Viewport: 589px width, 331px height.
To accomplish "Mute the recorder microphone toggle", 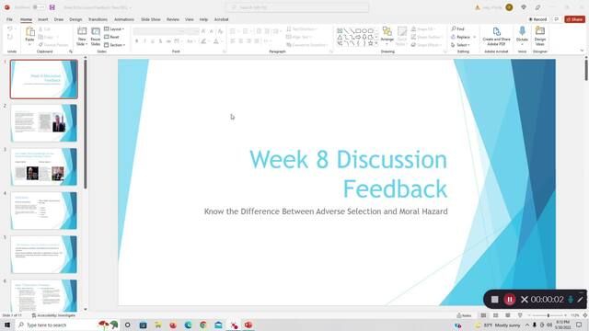I will [x=571, y=299].
